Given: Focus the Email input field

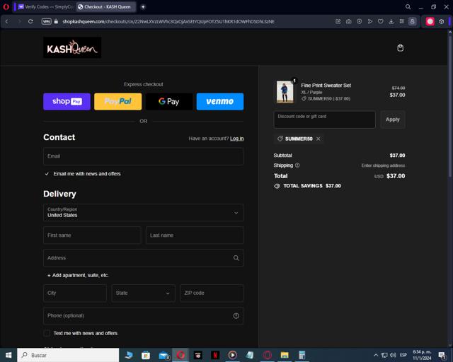Looking at the screenshot, I should pyautogui.click(x=143, y=156).
